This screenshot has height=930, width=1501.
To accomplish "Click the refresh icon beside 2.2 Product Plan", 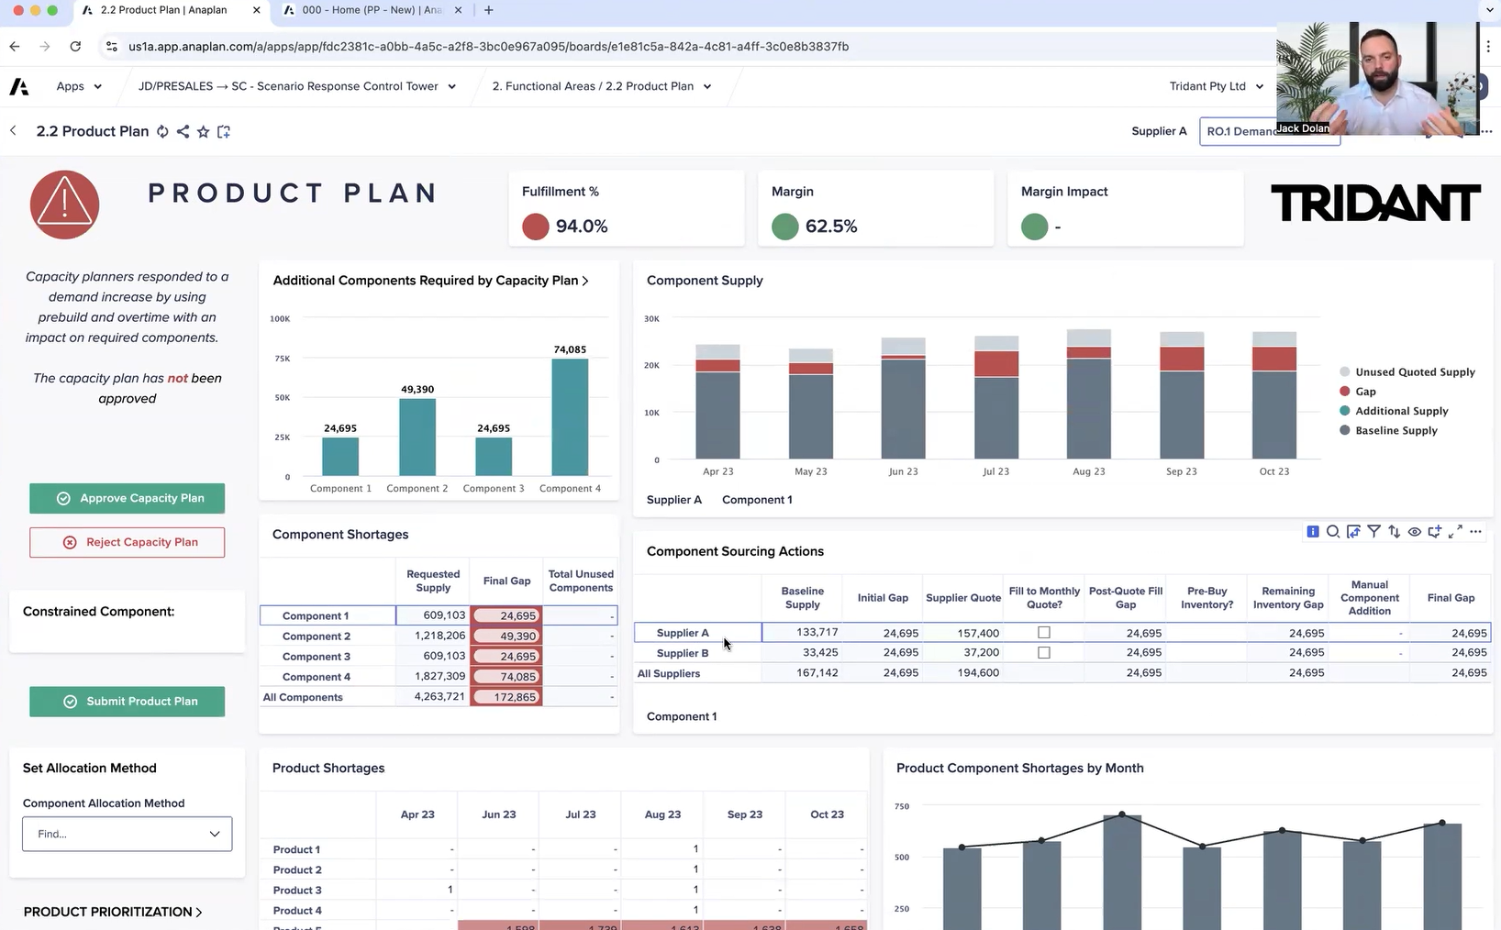I will [x=162, y=132].
